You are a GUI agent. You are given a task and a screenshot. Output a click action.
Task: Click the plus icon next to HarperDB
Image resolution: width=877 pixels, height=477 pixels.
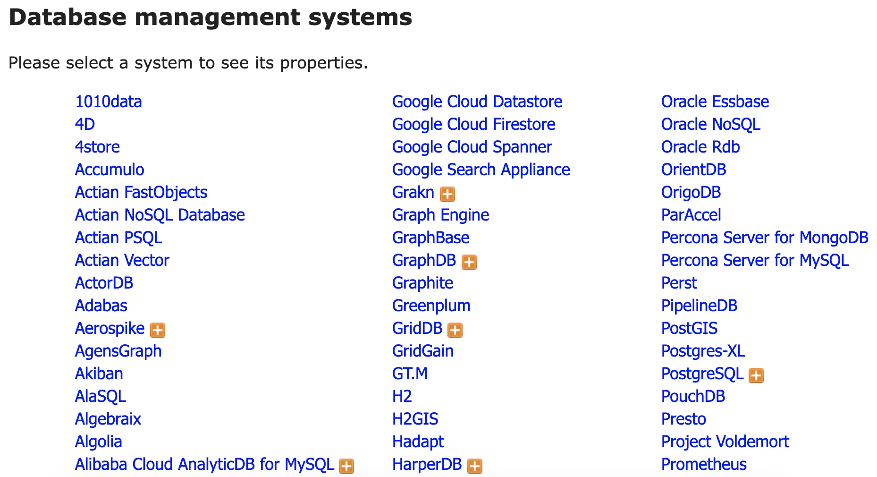pos(474,466)
